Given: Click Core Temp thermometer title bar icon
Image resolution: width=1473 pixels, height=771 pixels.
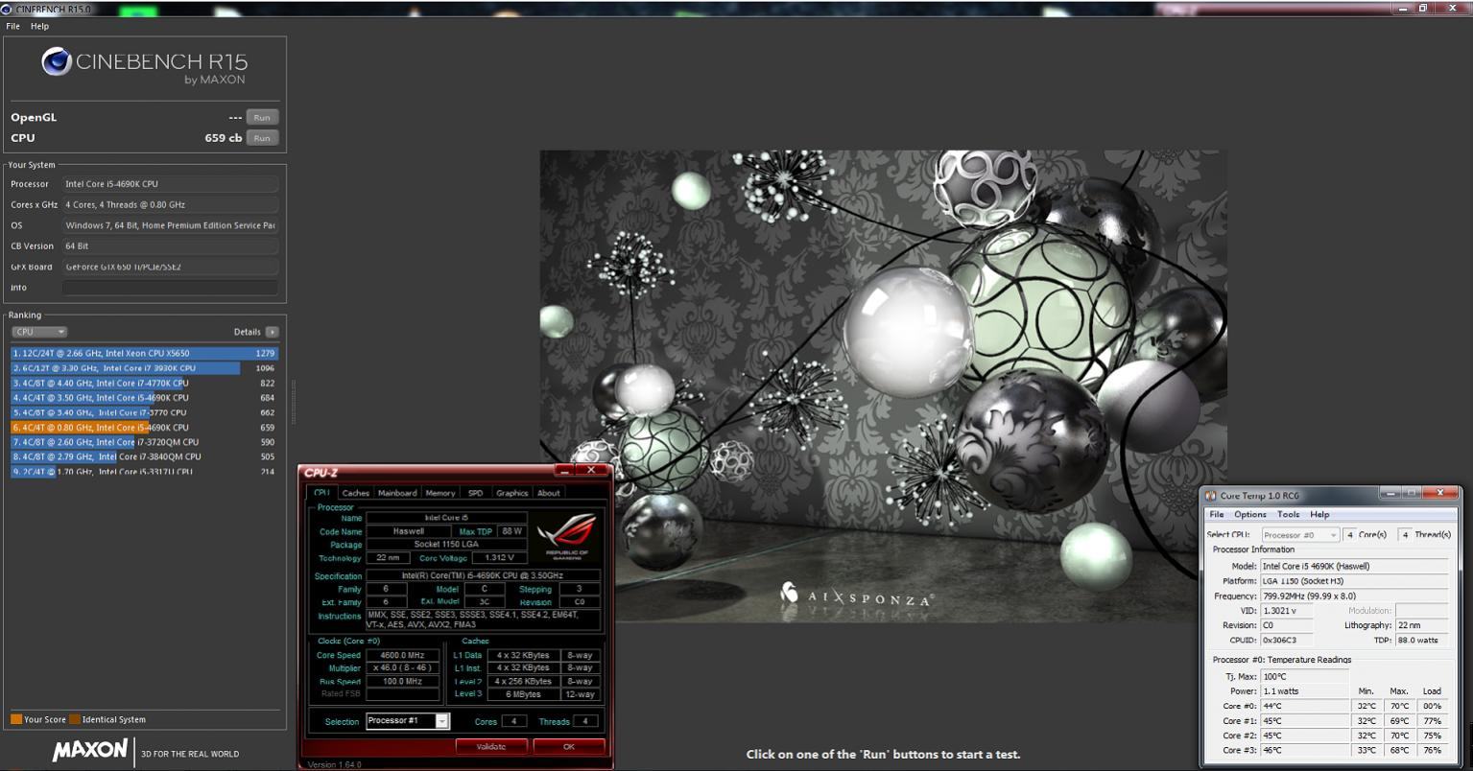Looking at the screenshot, I should [x=1211, y=496].
